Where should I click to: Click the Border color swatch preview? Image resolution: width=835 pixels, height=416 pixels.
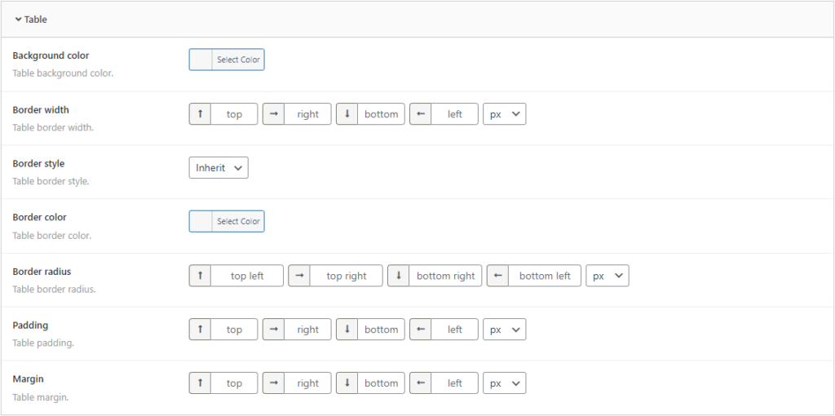coord(201,222)
